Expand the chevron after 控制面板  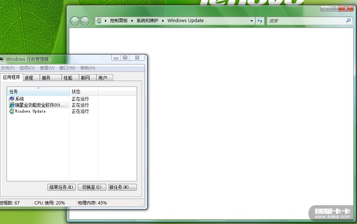point(132,21)
